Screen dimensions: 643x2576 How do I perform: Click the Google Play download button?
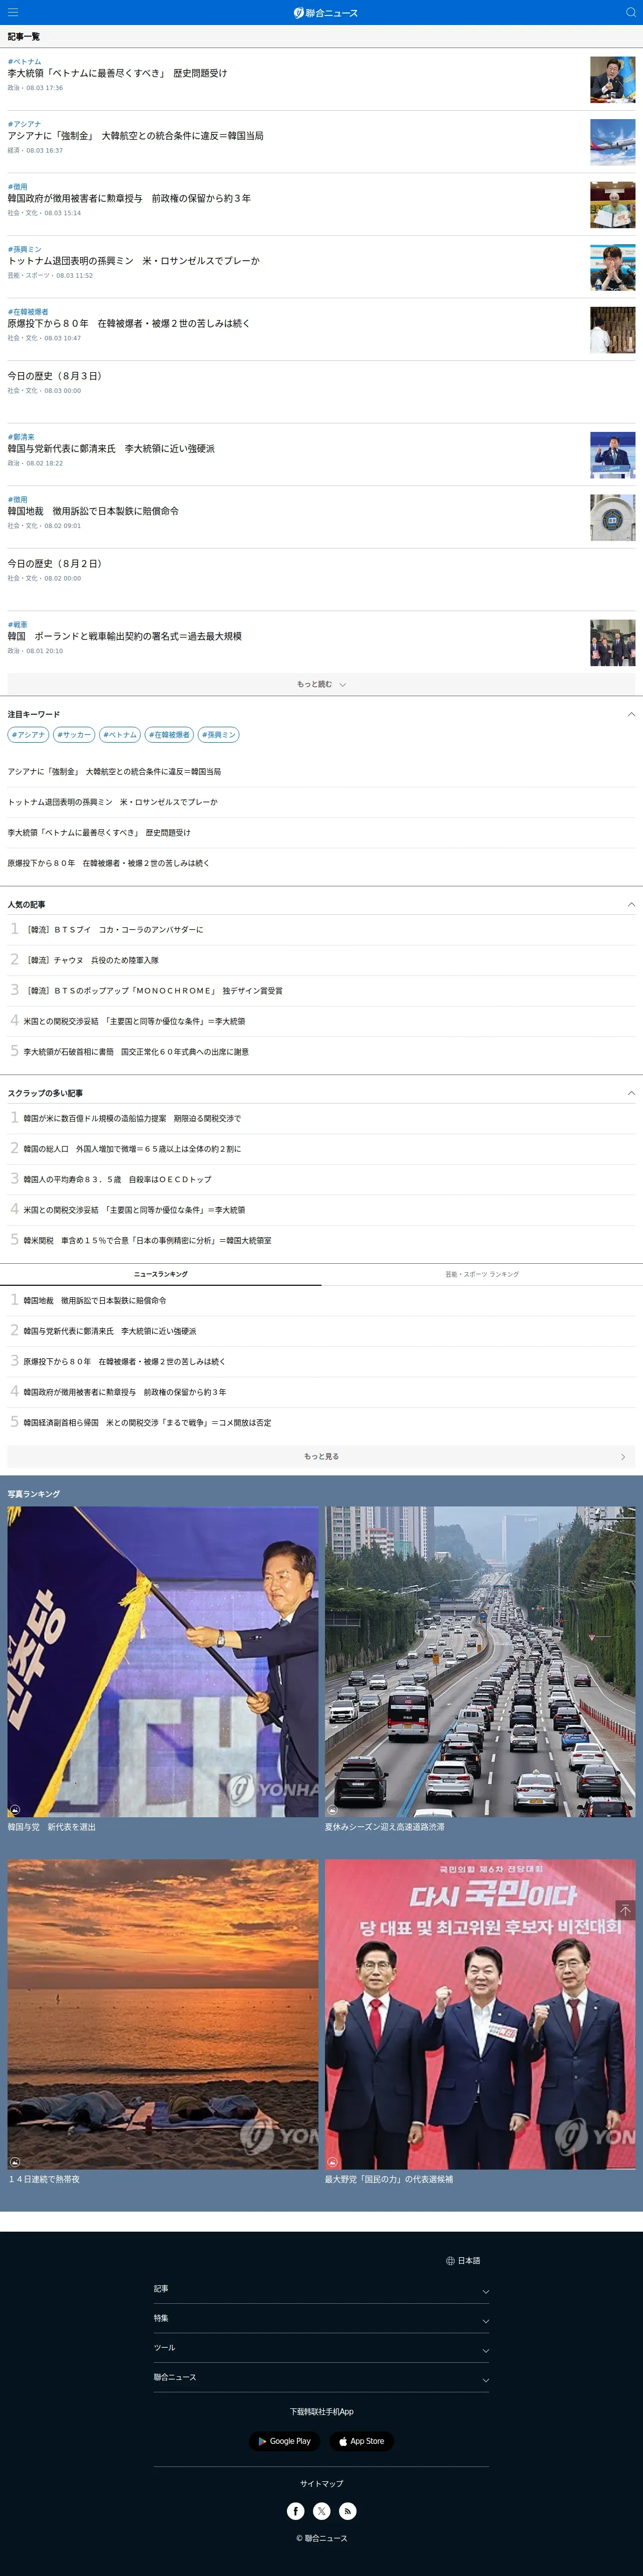[284, 2440]
